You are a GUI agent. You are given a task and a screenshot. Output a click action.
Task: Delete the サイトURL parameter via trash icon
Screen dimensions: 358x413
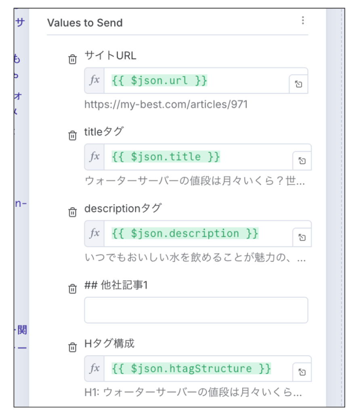coord(72,59)
